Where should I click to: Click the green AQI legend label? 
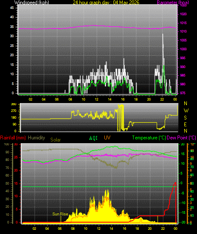click(x=93, y=138)
